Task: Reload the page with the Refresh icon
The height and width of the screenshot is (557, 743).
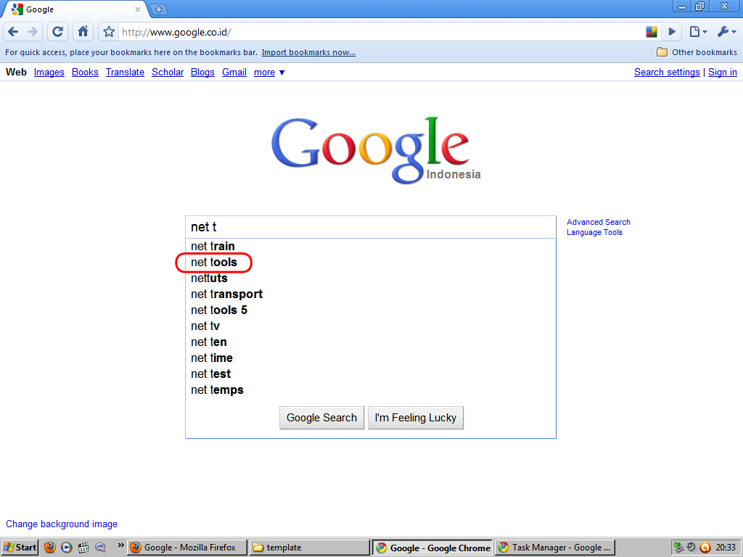Action: [57, 32]
